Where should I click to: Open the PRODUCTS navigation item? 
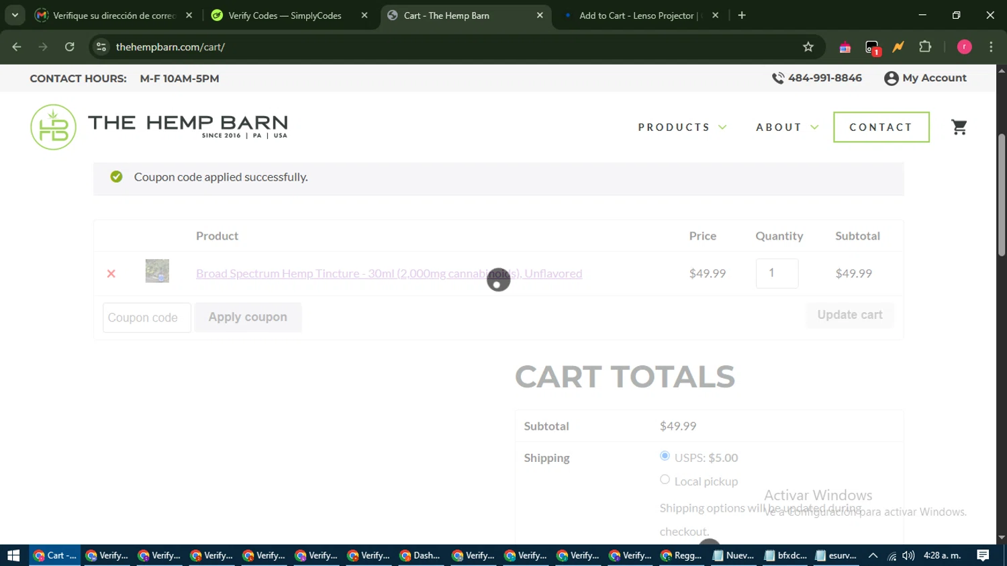click(x=674, y=127)
